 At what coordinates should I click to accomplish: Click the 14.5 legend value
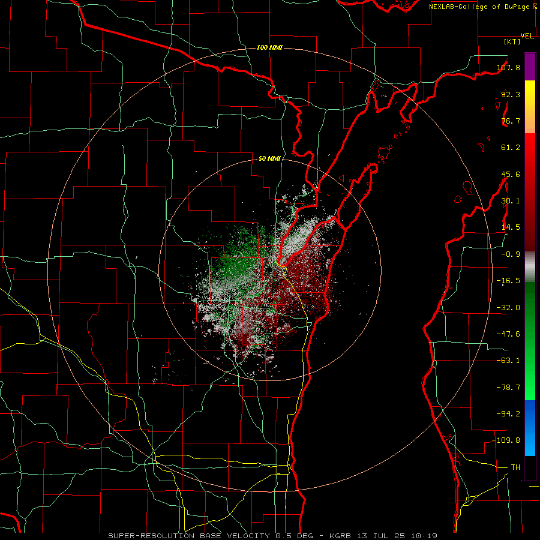[511, 227]
